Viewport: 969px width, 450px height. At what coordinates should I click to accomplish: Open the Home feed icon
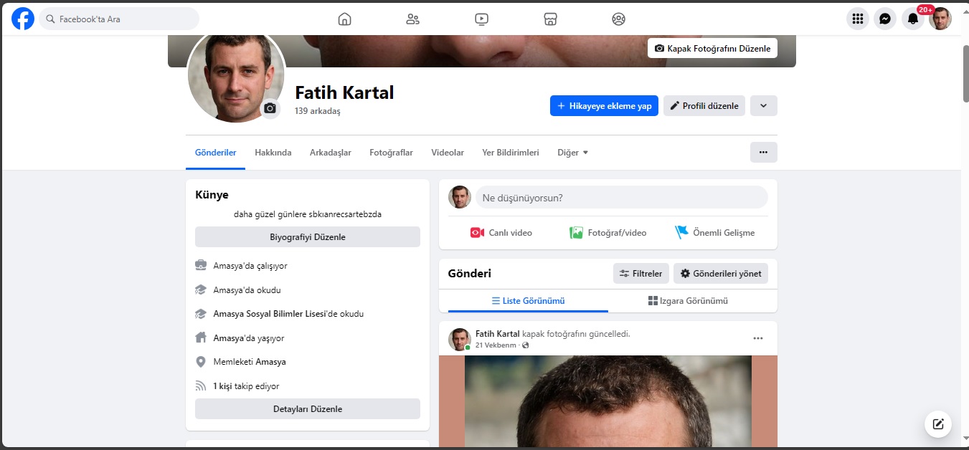(344, 19)
